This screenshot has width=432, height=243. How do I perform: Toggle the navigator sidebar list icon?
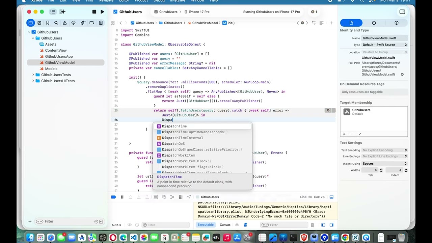pos(53,12)
